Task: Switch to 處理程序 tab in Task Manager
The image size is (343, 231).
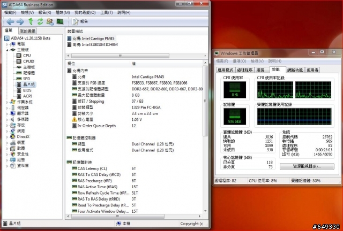Action: (x=245, y=70)
